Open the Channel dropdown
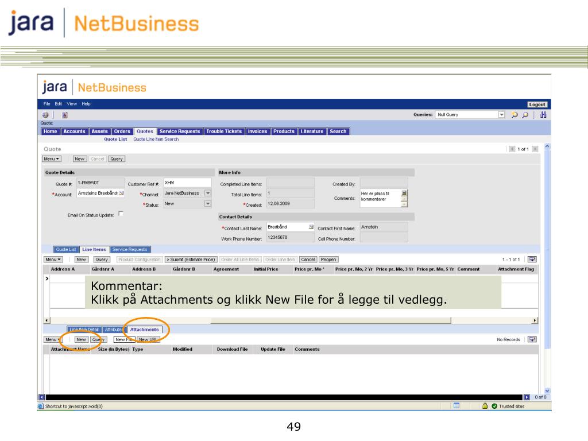588x441 pixels. pos(208,193)
